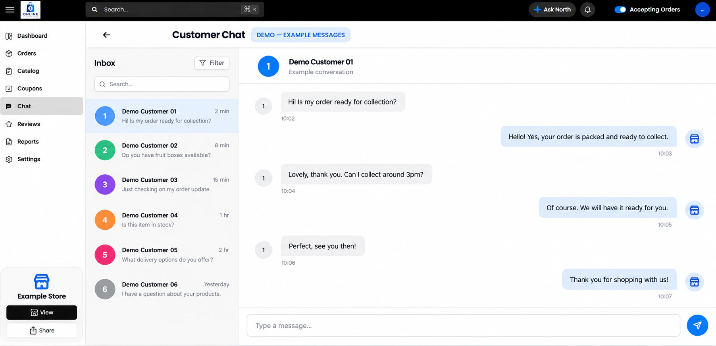Click the Online store logo
The image size is (716, 346).
click(x=31, y=10)
